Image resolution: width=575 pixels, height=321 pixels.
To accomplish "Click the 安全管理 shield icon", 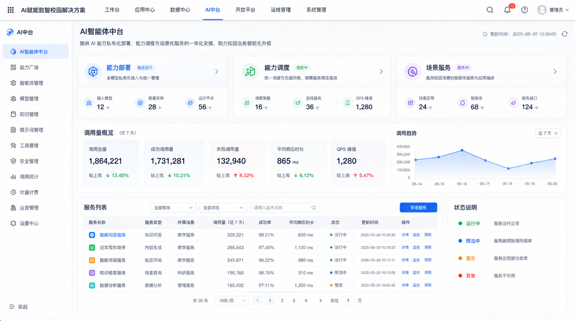I will [x=13, y=161].
